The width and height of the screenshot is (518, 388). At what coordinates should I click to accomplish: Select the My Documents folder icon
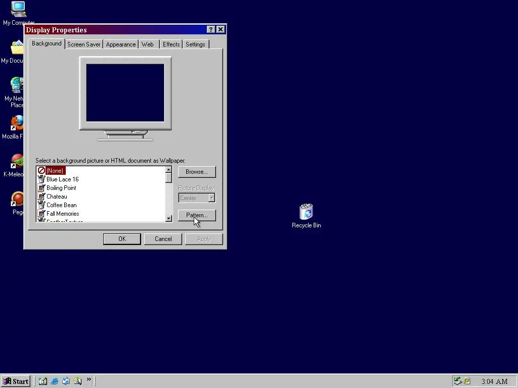coord(17,47)
